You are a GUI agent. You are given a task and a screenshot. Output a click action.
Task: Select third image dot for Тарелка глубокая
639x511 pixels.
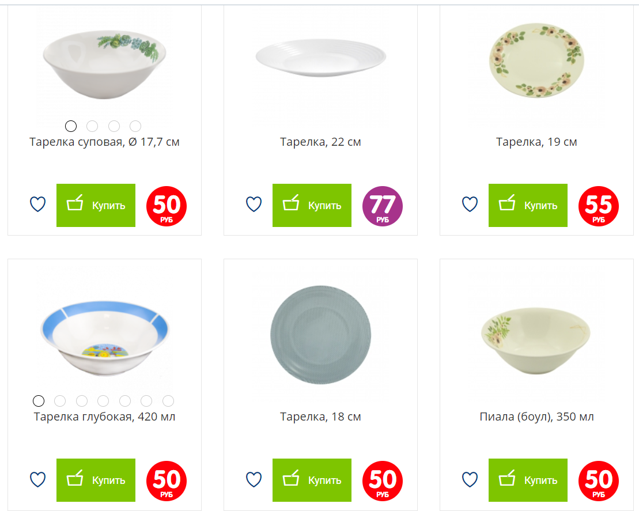tap(81, 401)
